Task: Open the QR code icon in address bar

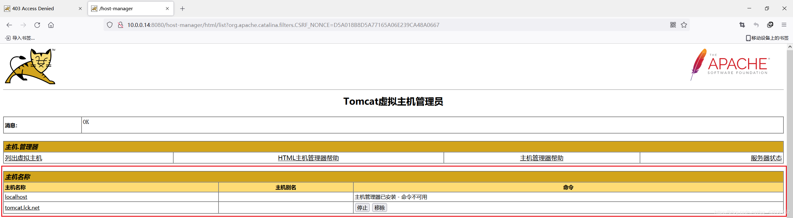Action: point(673,25)
